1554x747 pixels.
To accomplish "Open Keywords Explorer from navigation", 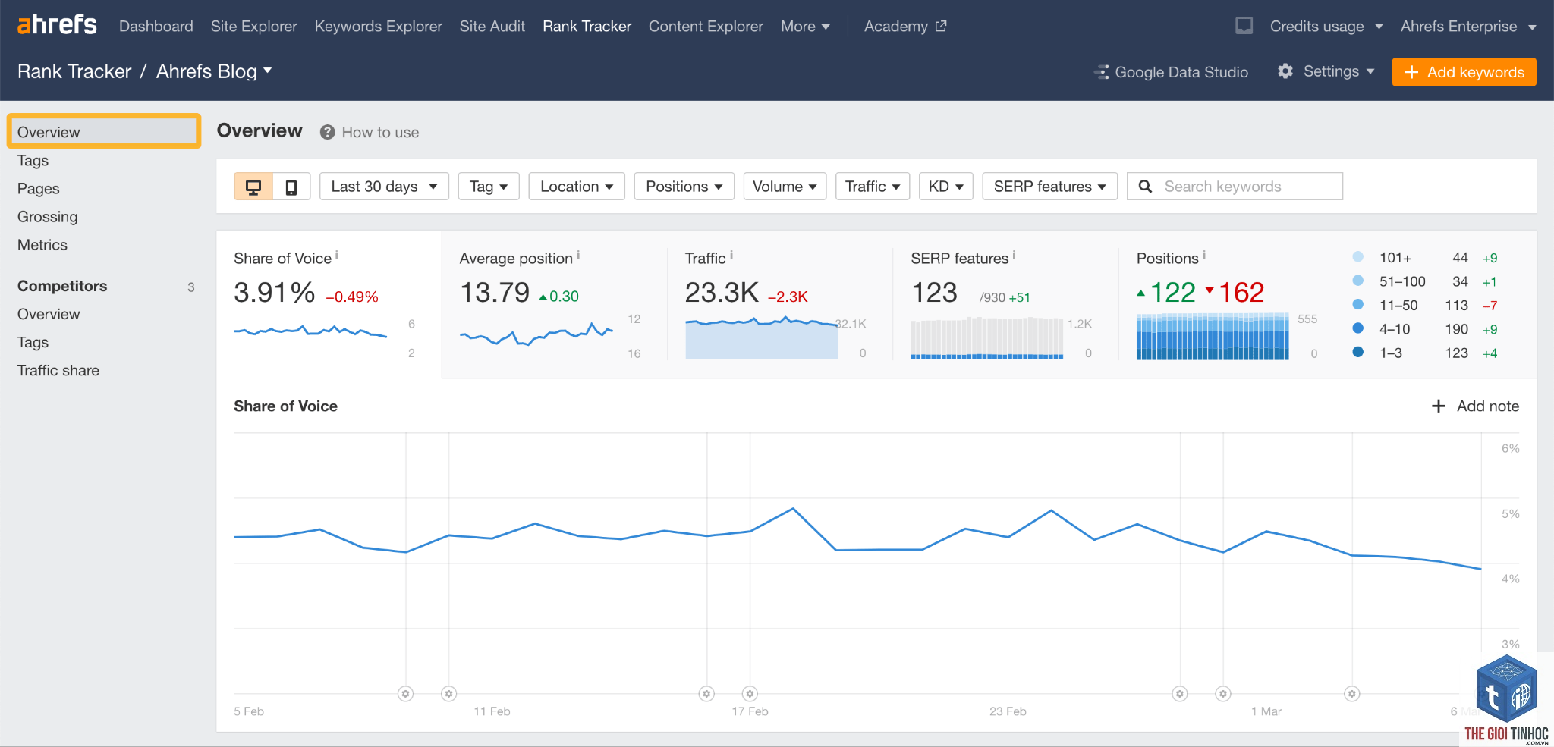I will coord(379,26).
